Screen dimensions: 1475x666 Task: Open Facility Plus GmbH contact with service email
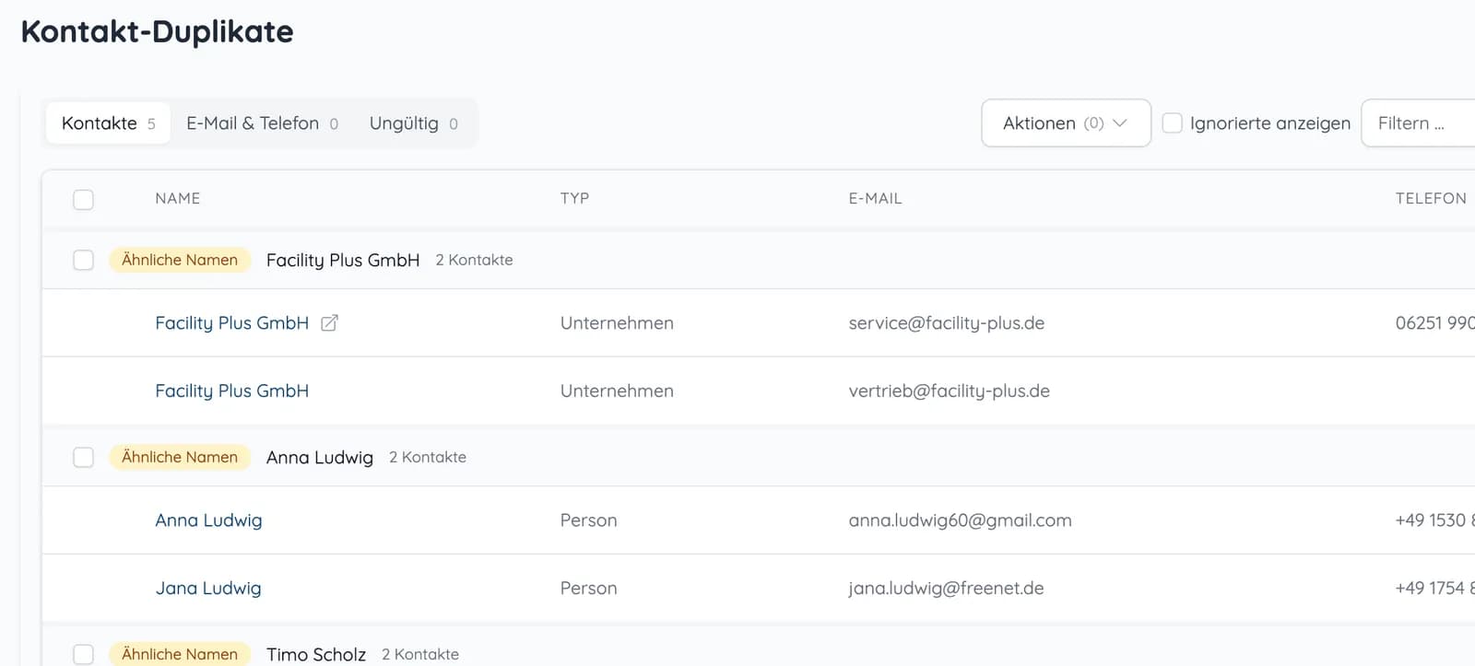pos(231,323)
